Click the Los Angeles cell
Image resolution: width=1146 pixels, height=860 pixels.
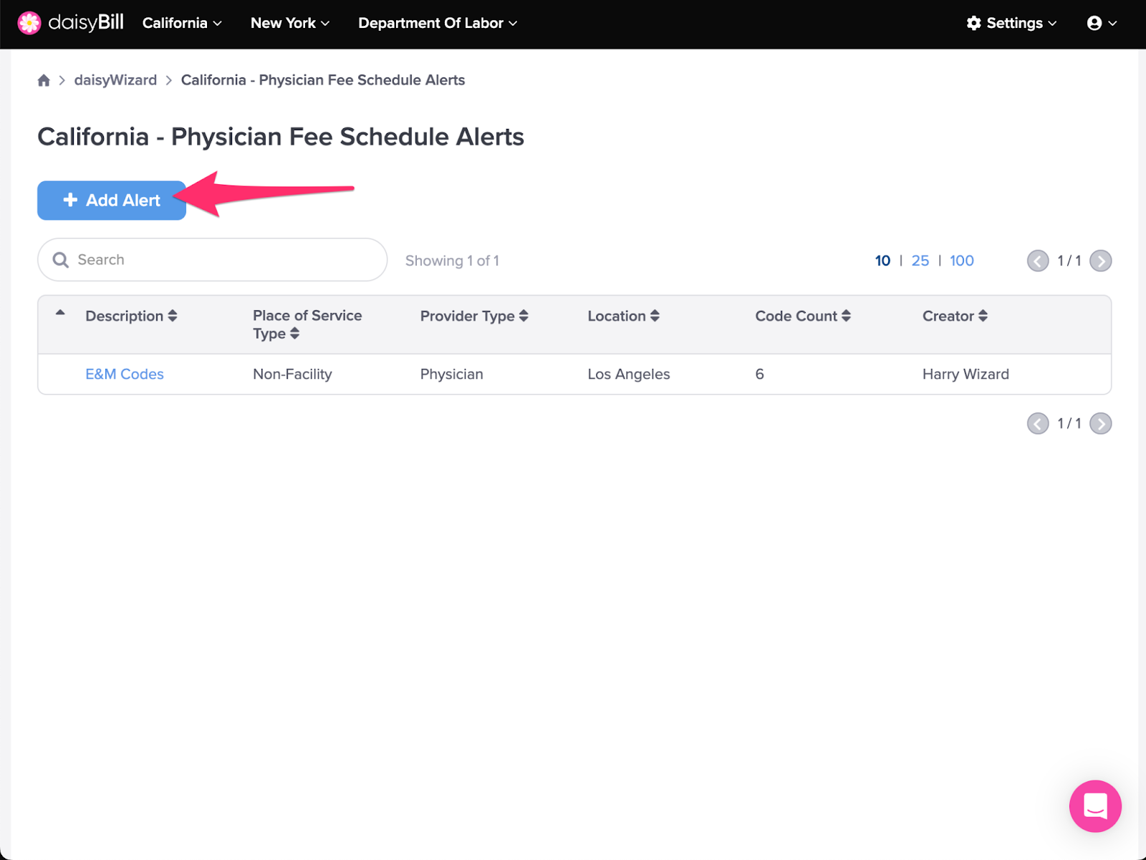(629, 375)
